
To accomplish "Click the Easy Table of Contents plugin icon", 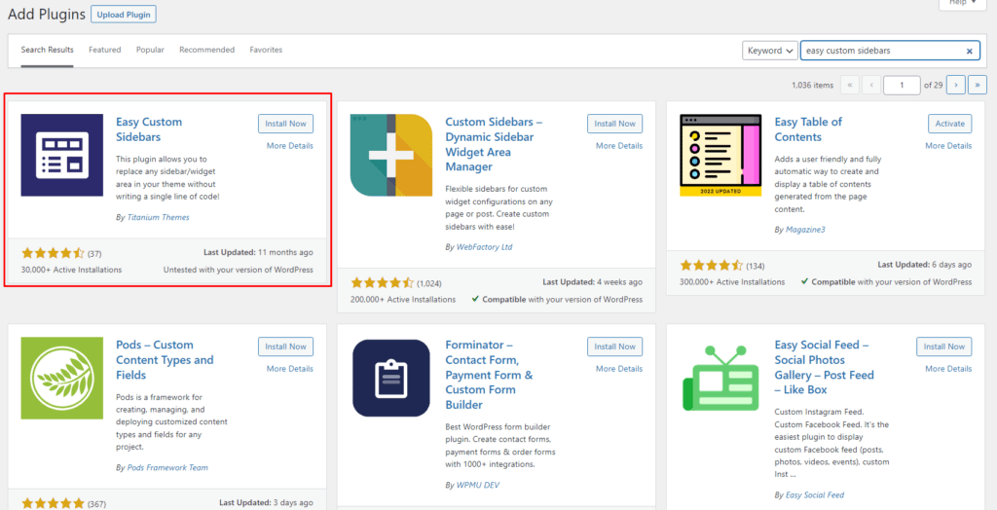I will pos(720,155).
